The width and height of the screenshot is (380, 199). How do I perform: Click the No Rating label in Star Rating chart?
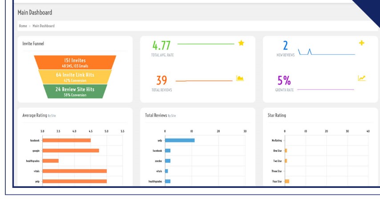click(x=277, y=140)
